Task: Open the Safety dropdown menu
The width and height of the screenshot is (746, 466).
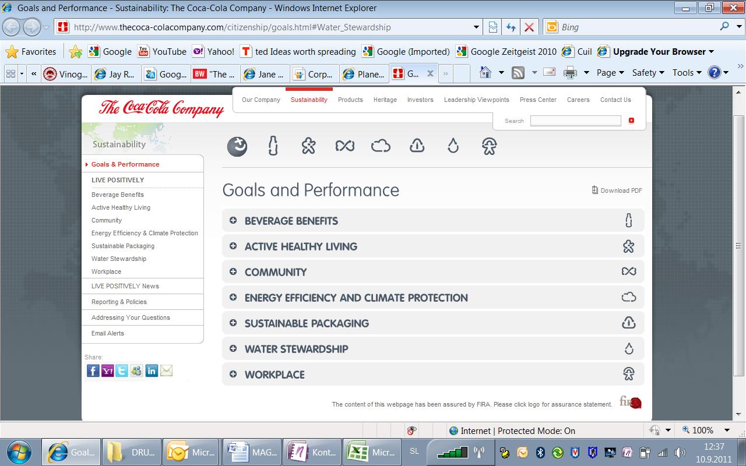Action: point(648,73)
